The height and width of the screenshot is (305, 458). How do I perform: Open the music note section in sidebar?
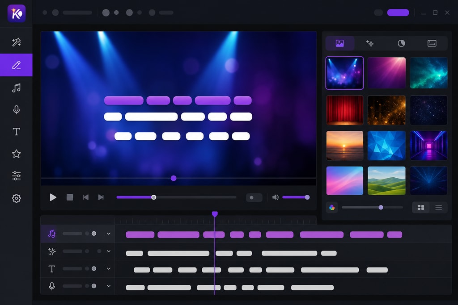click(17, 88)
